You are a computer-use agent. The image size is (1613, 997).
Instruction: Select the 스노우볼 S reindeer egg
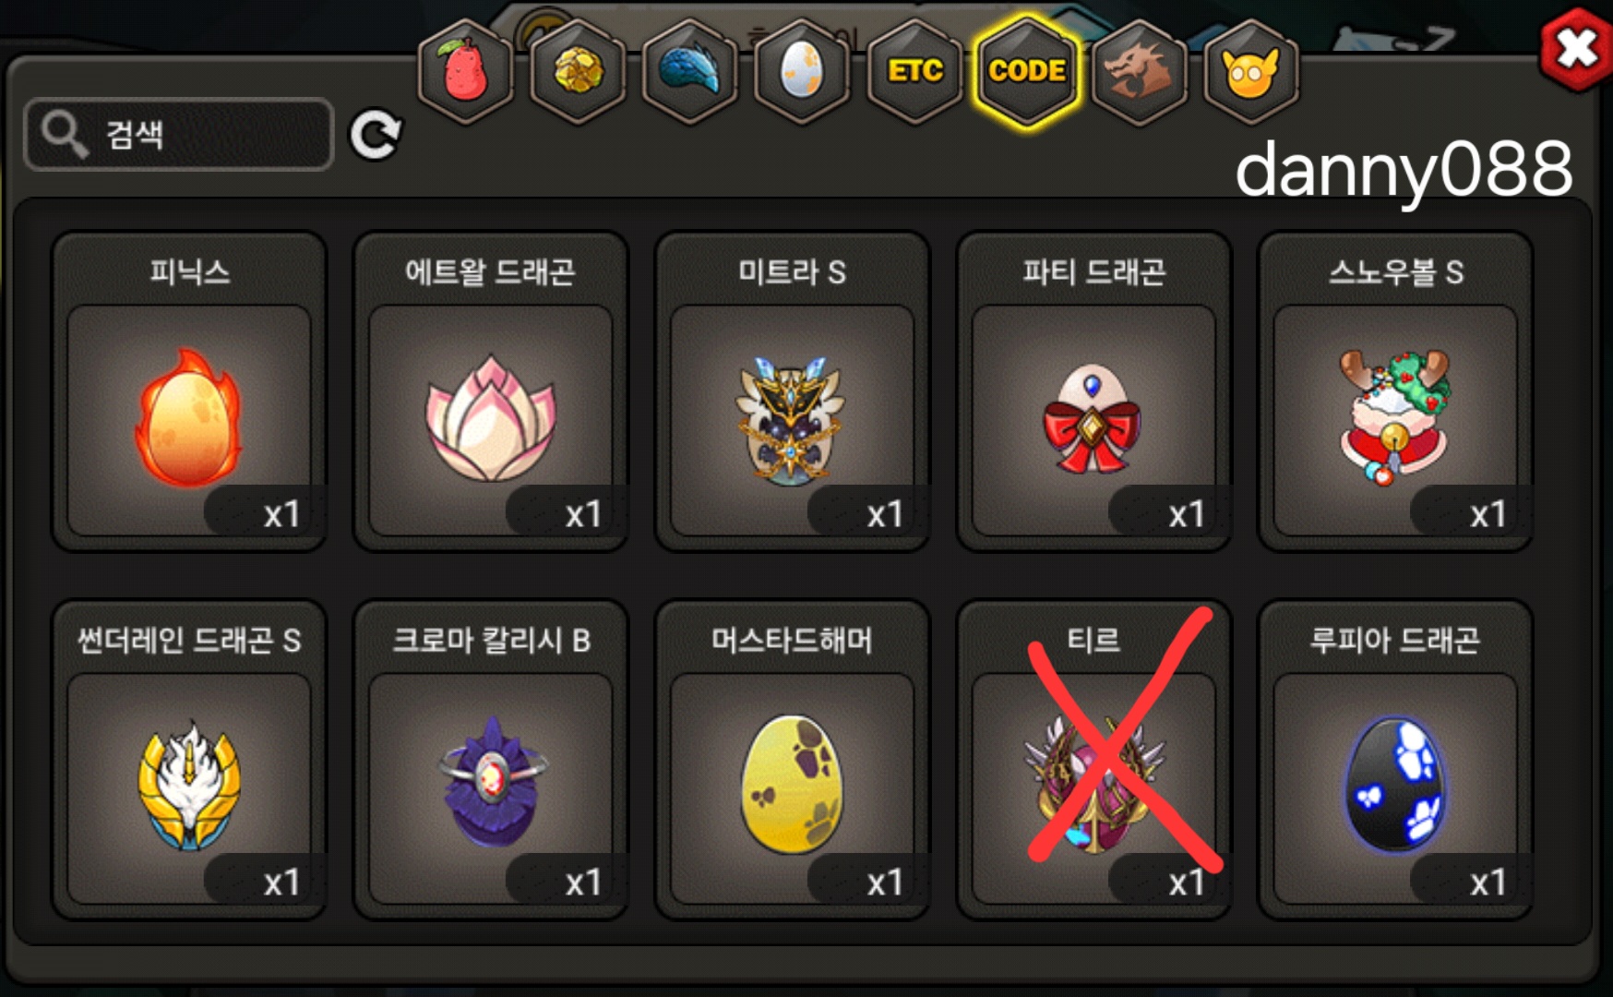[x=1396, y=391]
